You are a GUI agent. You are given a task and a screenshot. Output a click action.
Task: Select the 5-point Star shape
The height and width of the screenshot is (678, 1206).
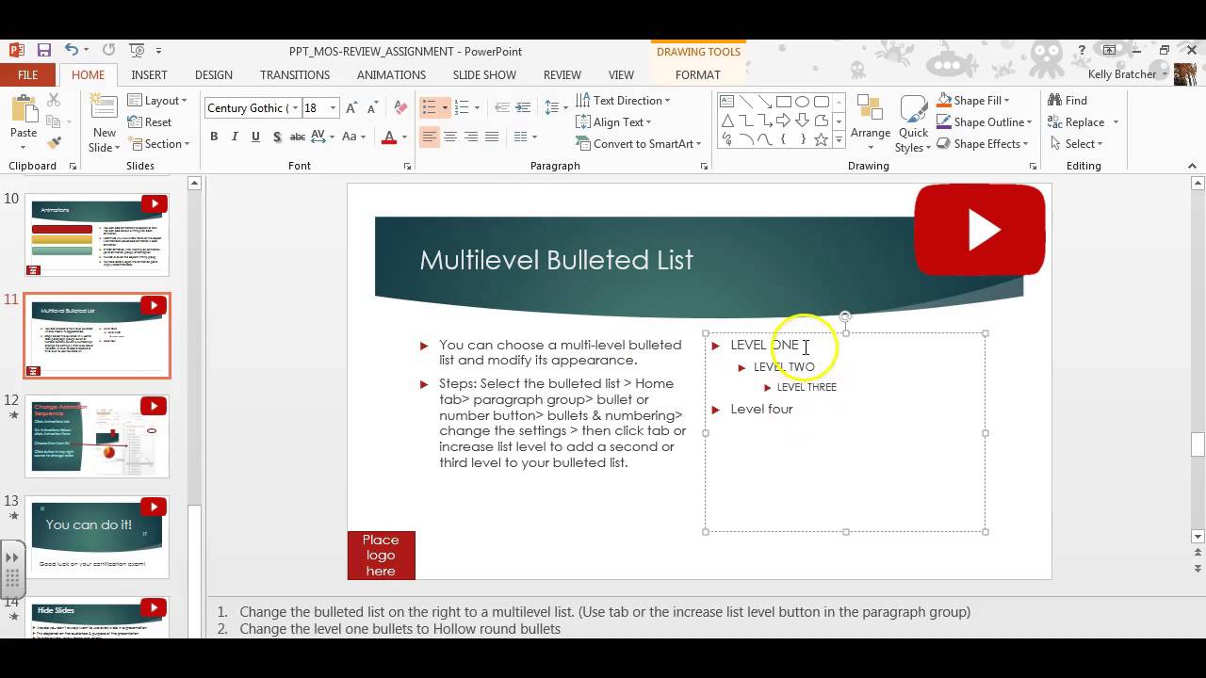click(x=821, y=139)
